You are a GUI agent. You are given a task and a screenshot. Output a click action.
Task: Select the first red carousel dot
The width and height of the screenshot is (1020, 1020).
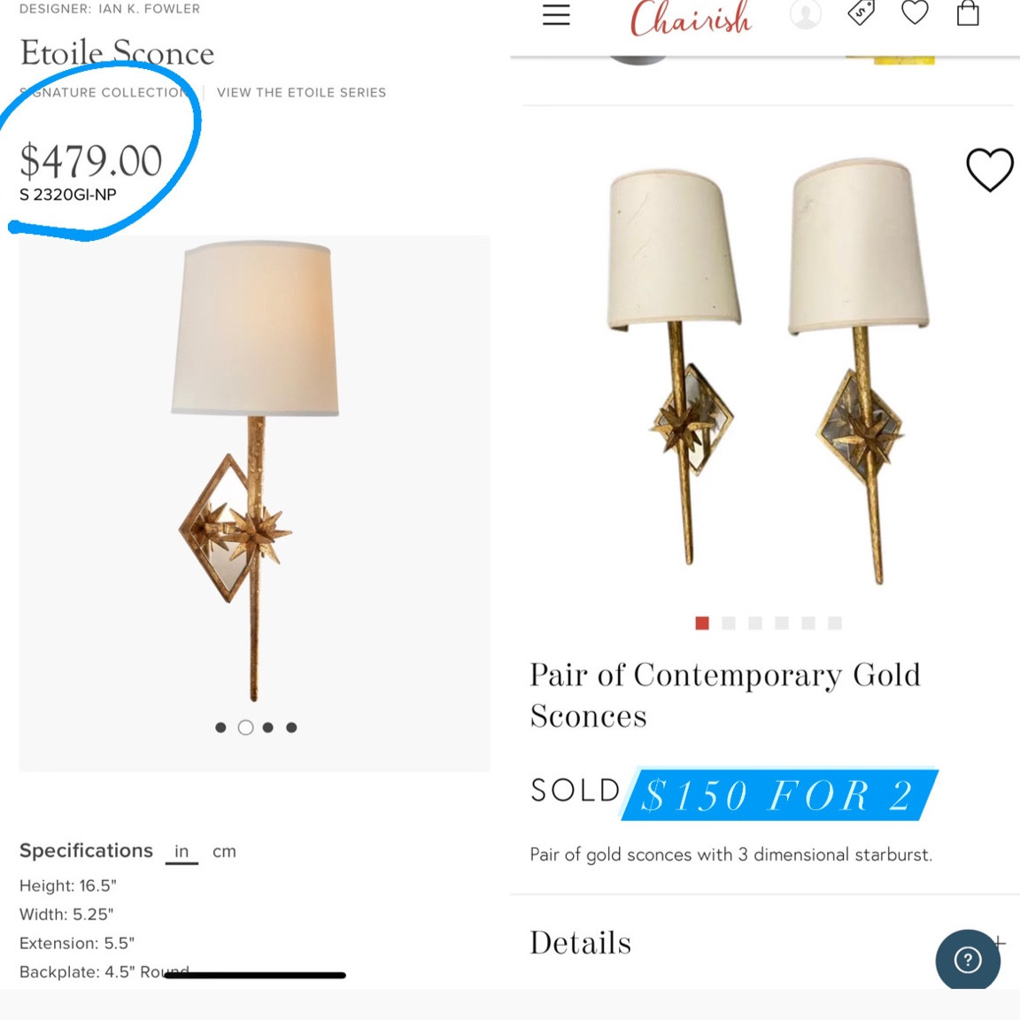click(x=702, y=623)
